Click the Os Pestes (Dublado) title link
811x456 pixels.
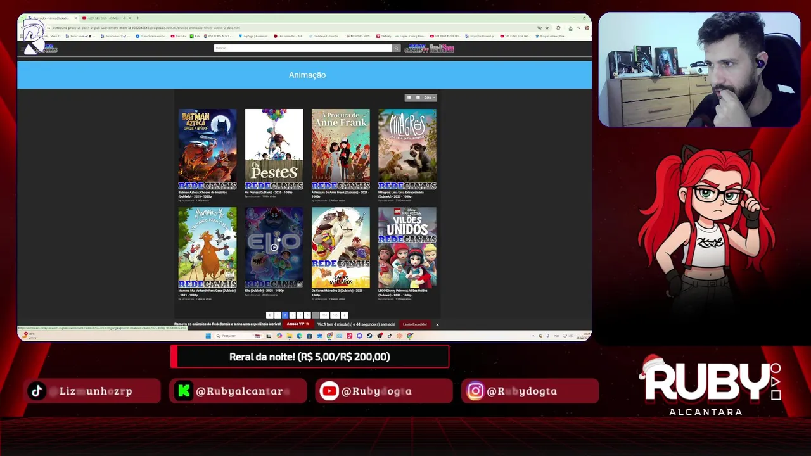click(270, 192)
